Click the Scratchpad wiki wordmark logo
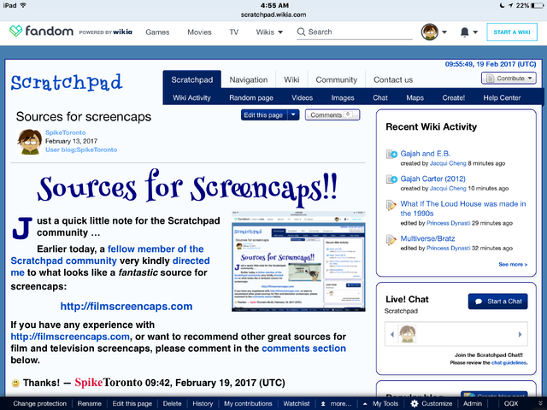The height and width of the screenshot is (410, 547). 67,83
